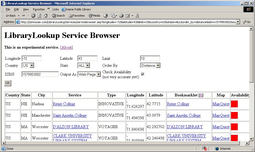Screen dimensions: 255x152
Task: Click the Links toolbar label
Action: tap(56, 9)
